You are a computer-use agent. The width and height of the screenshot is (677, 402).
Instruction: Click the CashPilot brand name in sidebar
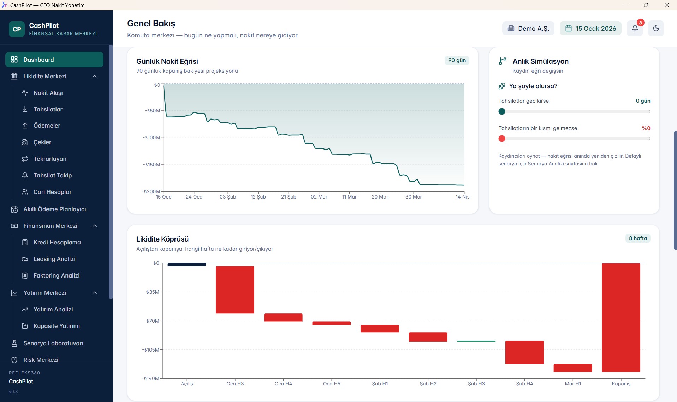click(44, 25)
